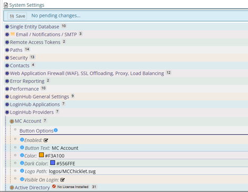The image size is (248, 192).
Task: Click the MC Account label
Action: click(28, 121)
